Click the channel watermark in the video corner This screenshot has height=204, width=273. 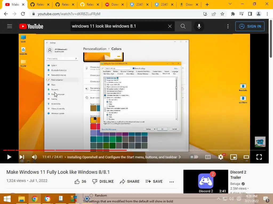[260, 142]
